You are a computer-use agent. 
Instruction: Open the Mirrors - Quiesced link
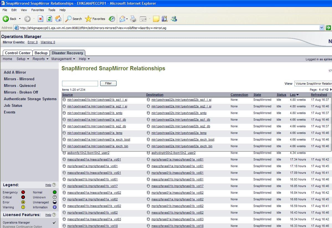pos(20,85)
